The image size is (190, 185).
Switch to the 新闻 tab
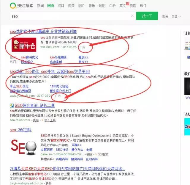[x=40, y=6]
